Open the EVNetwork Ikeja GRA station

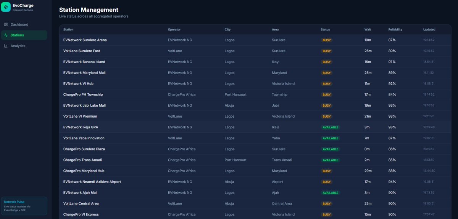[x=81, y=127]
